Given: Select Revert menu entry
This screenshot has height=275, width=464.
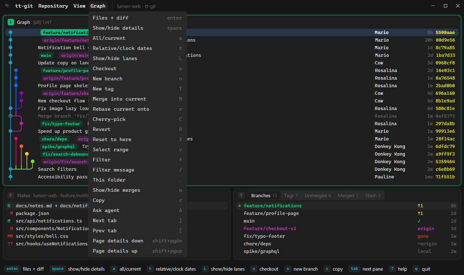Looking at the screenshot, I should (137, 129).
